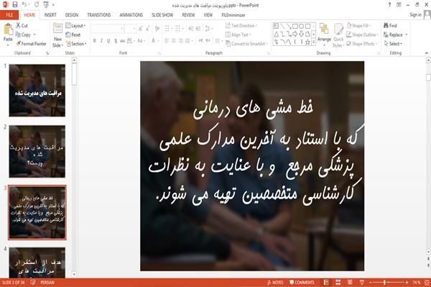431x287 pixels.
Task: Open the Align Text dropdown
Action: 238,35
